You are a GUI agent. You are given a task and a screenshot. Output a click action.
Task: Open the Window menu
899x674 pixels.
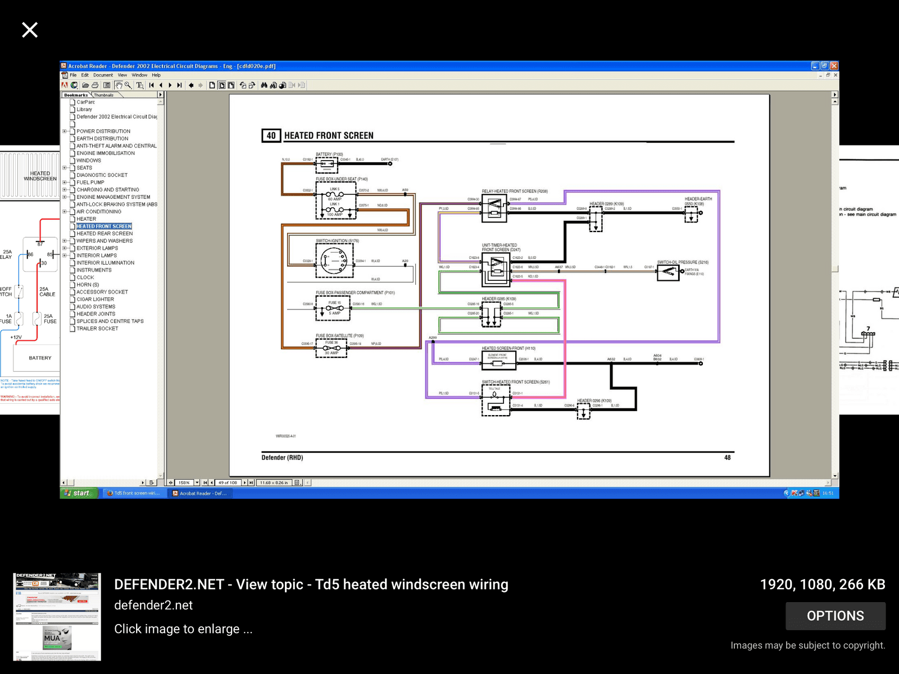coord(139,75)
